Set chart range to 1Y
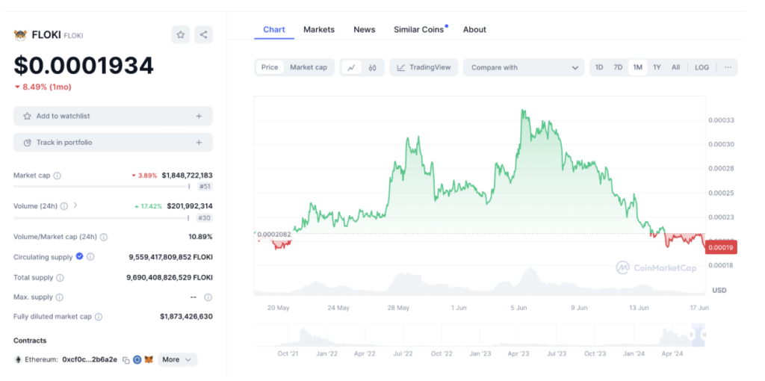Image resolution: width=765 pixels, height=381 pixels. [x=657, y=67]
